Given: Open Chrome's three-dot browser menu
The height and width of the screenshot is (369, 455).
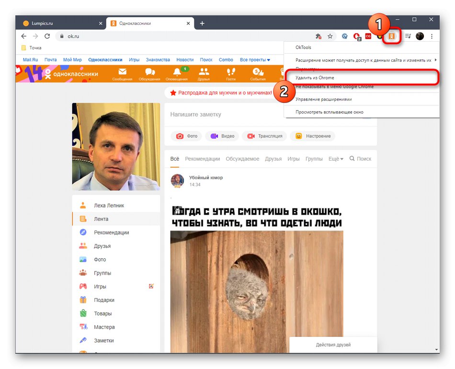Looking at the screenshot, I should (x=432, y=36).
